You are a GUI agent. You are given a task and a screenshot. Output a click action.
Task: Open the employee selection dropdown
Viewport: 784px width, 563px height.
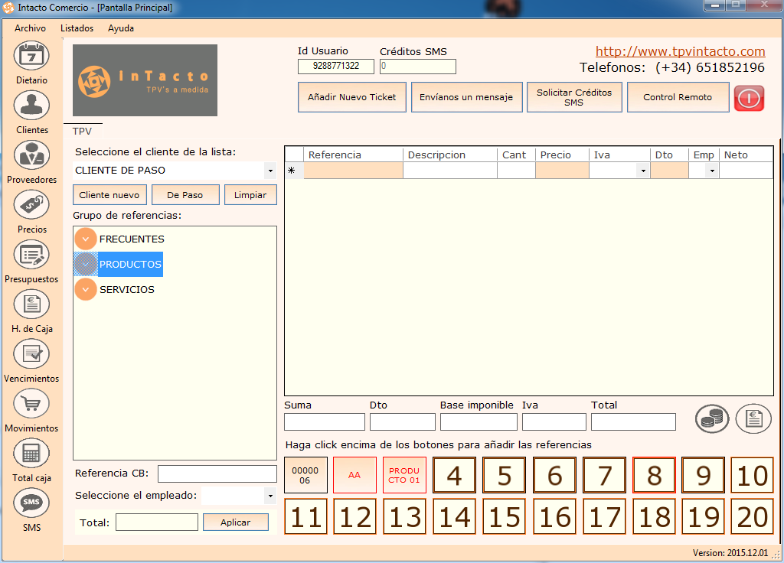click(269, 496)
